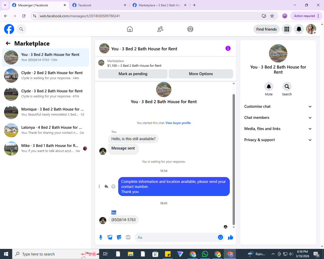324x259 pixels.
Task: Open emoji picker in message box
Action: point(220,237)
